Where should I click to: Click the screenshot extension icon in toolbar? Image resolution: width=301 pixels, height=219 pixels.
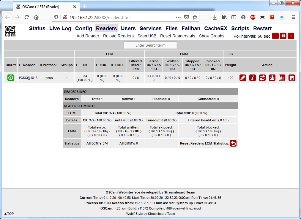262,18
